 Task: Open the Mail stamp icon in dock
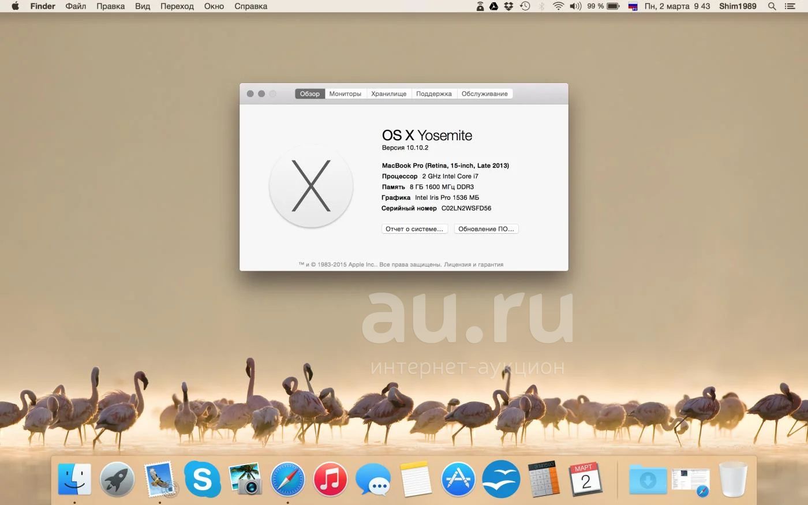pyautogui.click(x=160, y=479)
